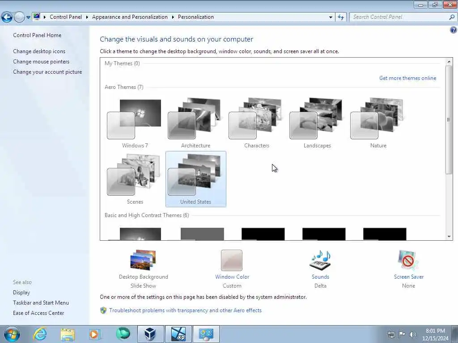The width and height of the screenshot is (458, 343).
Task: Click the Window Color link text
Action: click(232, 277)
